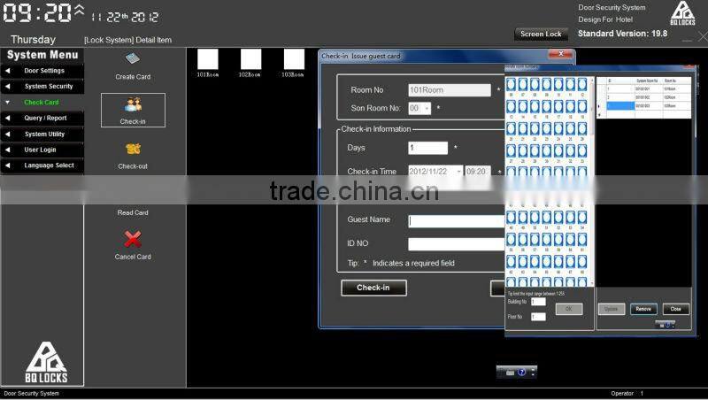Screen dimensions: 708x400
Task: Click the red X Cancel Card icon
Action: point(133,238)
